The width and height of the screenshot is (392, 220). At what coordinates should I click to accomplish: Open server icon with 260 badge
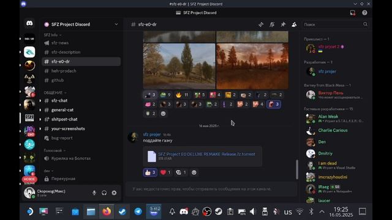[x=29, y=131]
